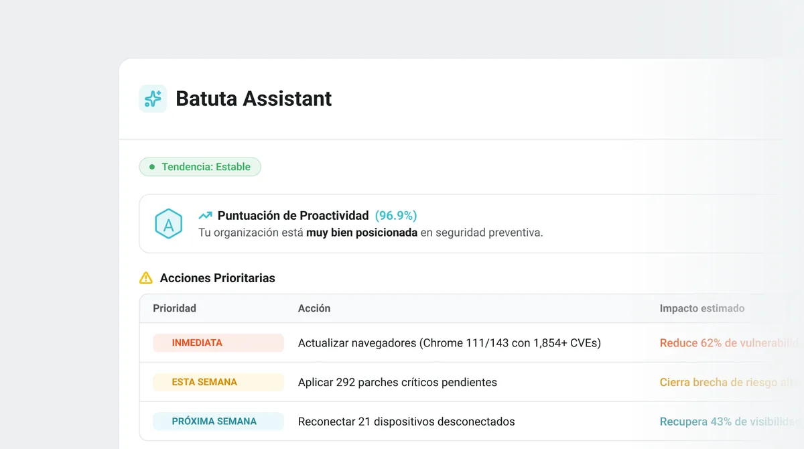Click the Impacto estimado column header
The width and height of the screenshot is (804, 449).
(702, 308)
